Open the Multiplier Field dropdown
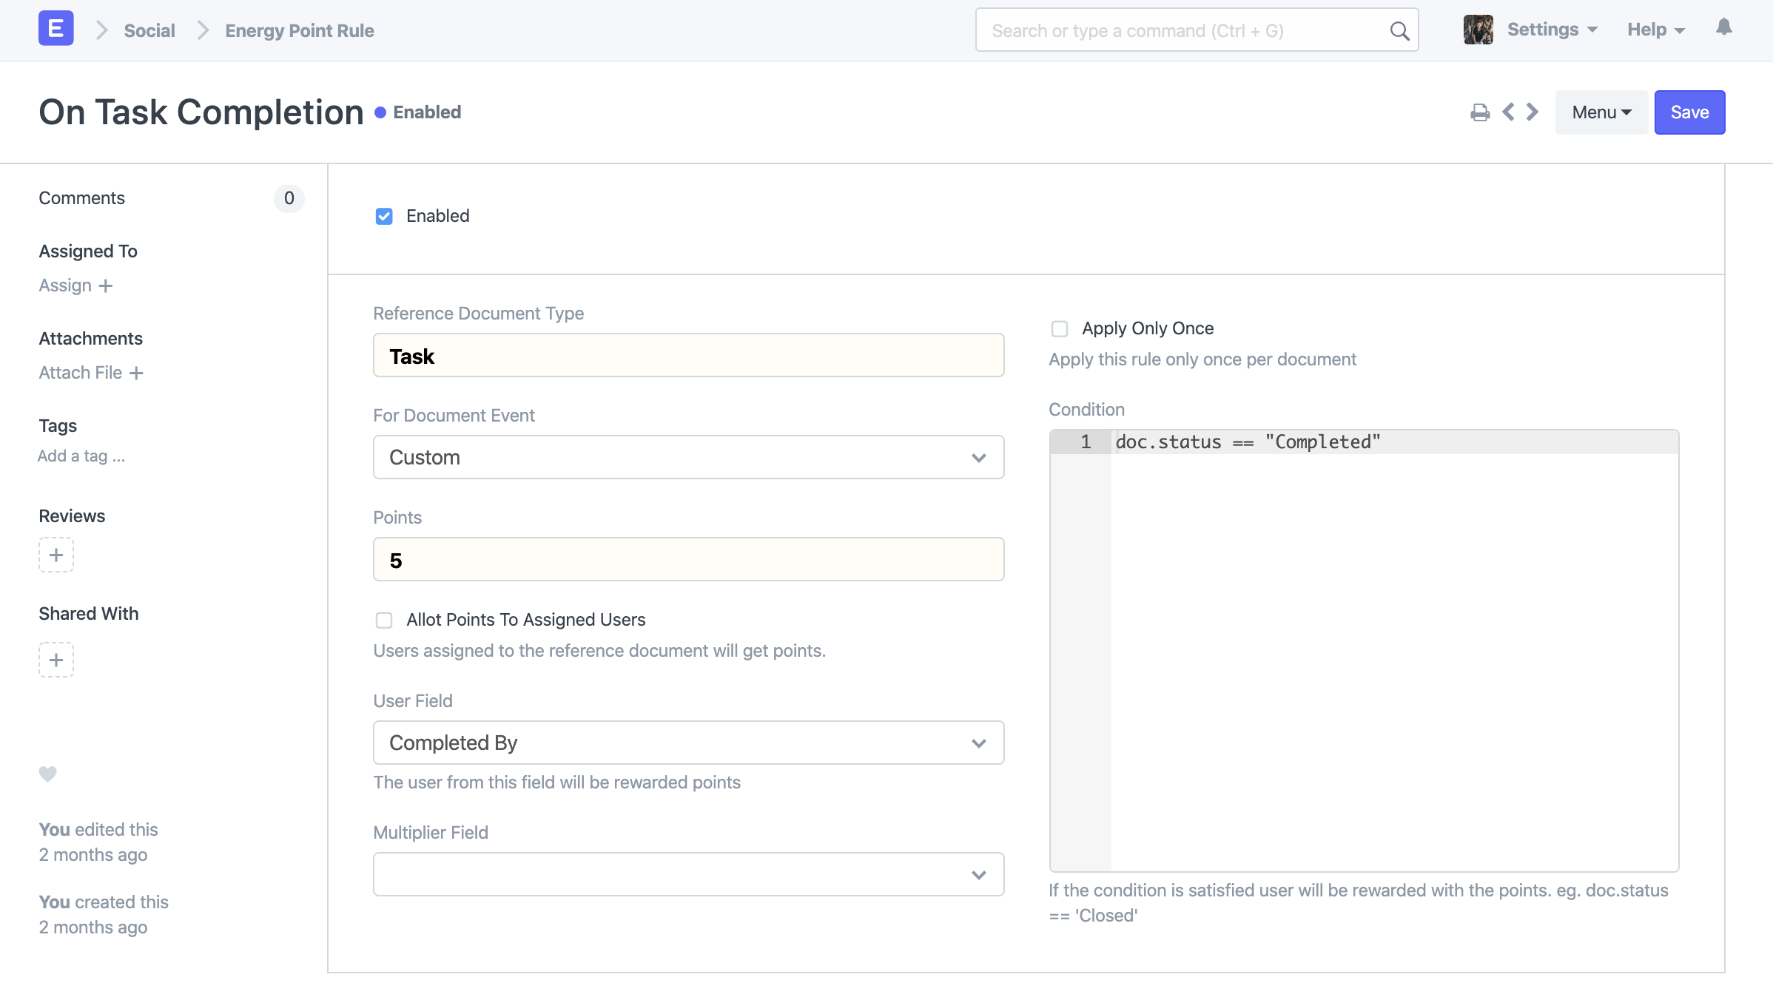The height and width of the screenshot is (997, 1773). pos(688,874)
